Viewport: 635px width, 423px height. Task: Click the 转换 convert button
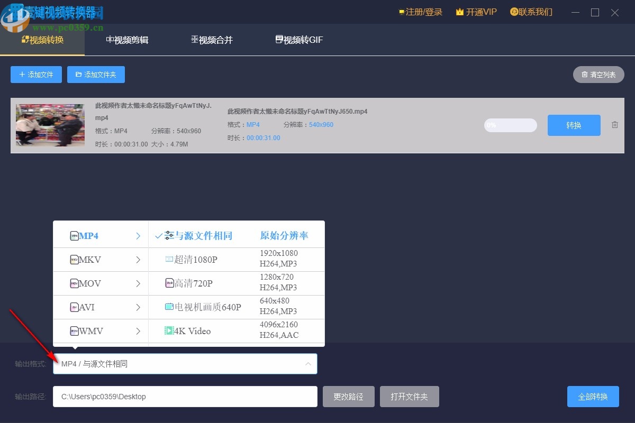tap(574, 125)
